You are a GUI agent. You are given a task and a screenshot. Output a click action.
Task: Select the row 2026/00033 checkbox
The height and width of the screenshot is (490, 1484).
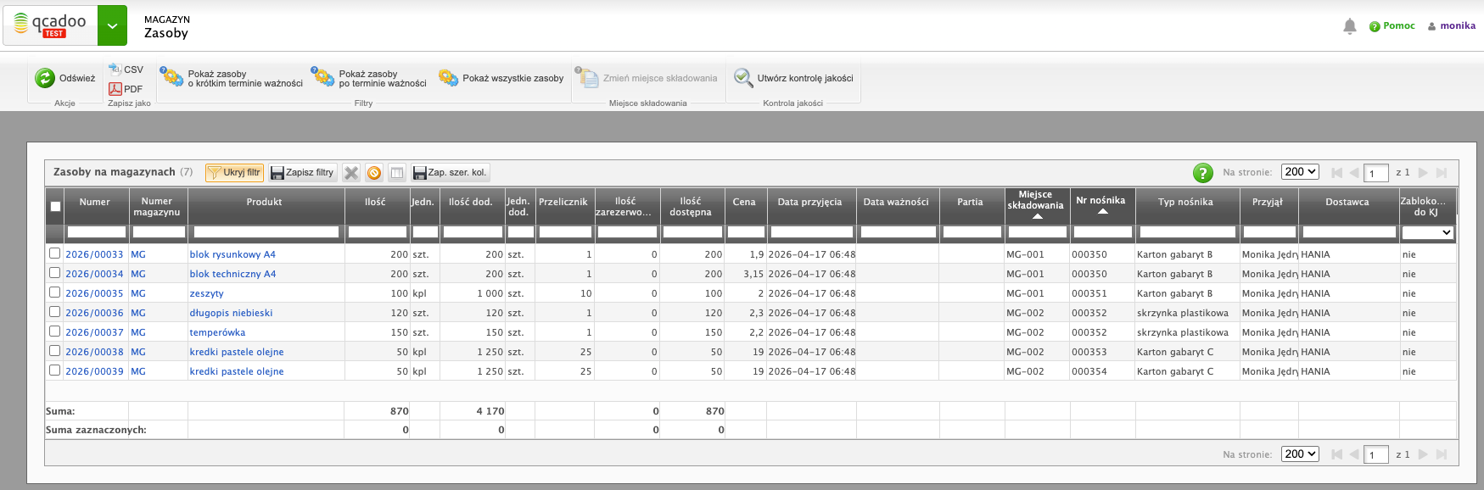click(55, 253)
